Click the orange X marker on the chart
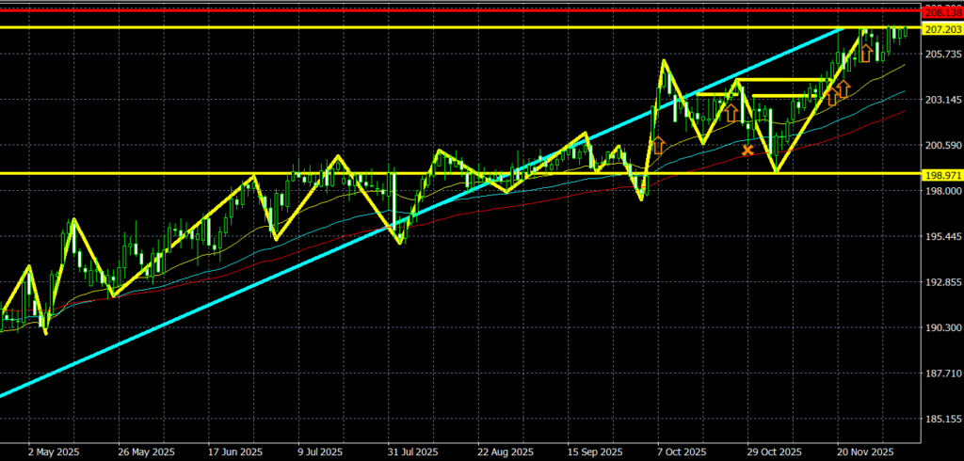964x461 pixels. click(748, 150)
